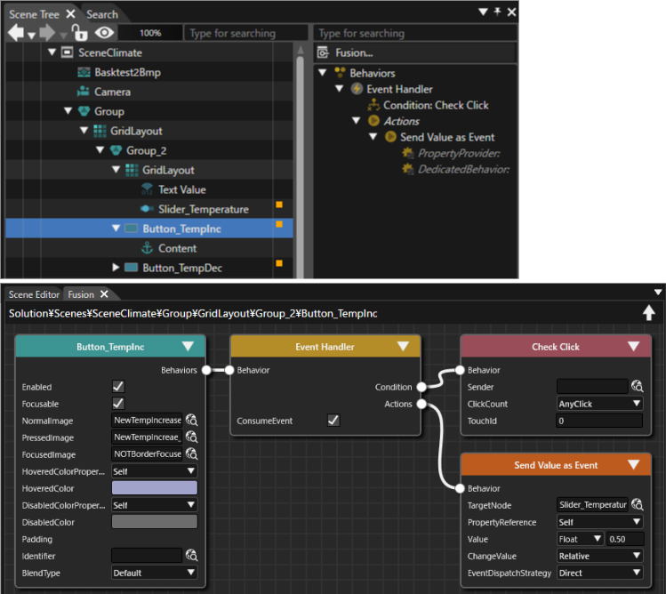
Task: Pin the Scene Tree panel
Action: (497, 12)
